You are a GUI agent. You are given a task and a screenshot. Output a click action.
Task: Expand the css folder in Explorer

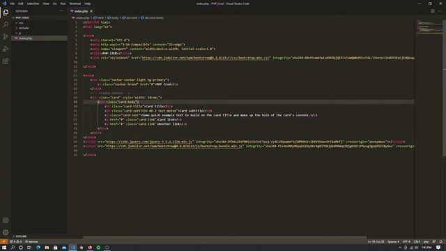click(39, 23)
